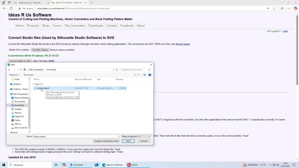Viewport: 299px width, 168px height.
Task: Click the Copilot icon on taskbar
Action: (64, 165)
